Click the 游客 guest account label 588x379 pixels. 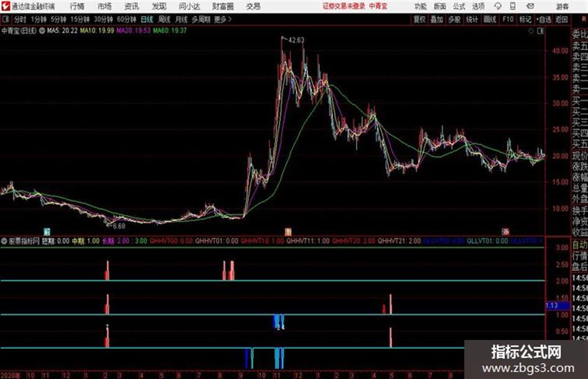(x=562, y=6)
